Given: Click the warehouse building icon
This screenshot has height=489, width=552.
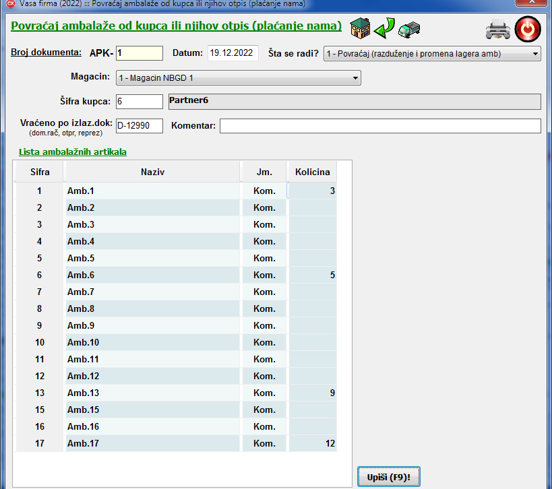Looking at the screenshot, I should pyautogui.click(x=360, y=28).
